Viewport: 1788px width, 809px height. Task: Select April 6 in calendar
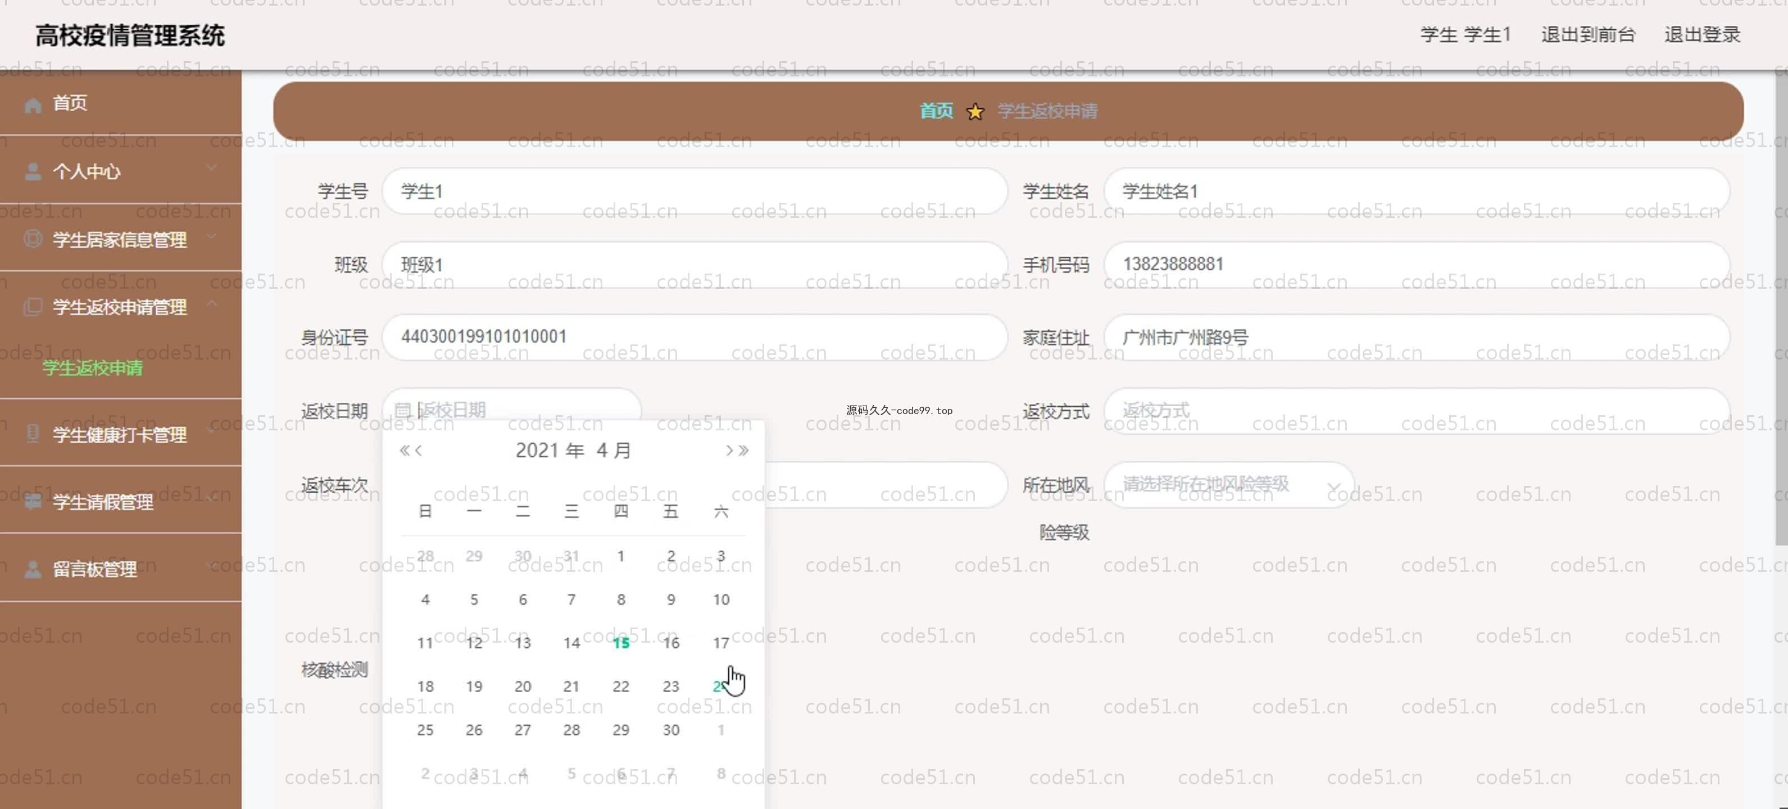click(x=523, y=599)
